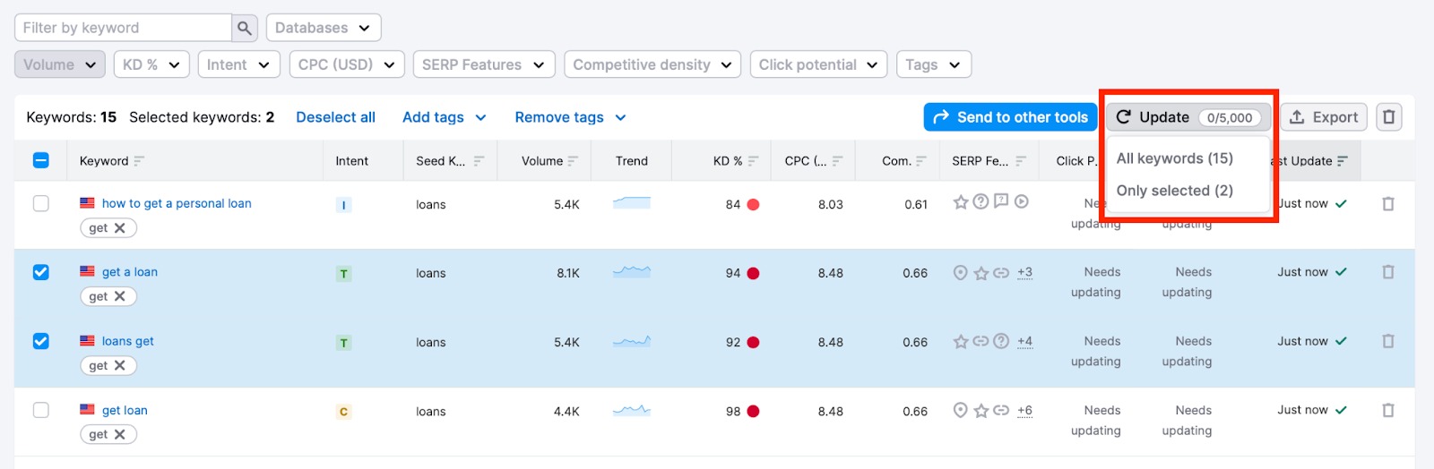Screen dimensions: 1434x469
Task: Click the Export upload icon button
Action: point(1324,117)
